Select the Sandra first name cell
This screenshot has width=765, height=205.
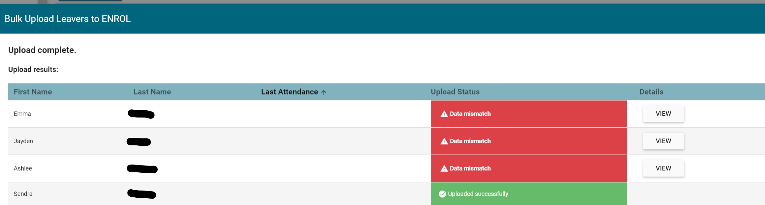point(23,194)
